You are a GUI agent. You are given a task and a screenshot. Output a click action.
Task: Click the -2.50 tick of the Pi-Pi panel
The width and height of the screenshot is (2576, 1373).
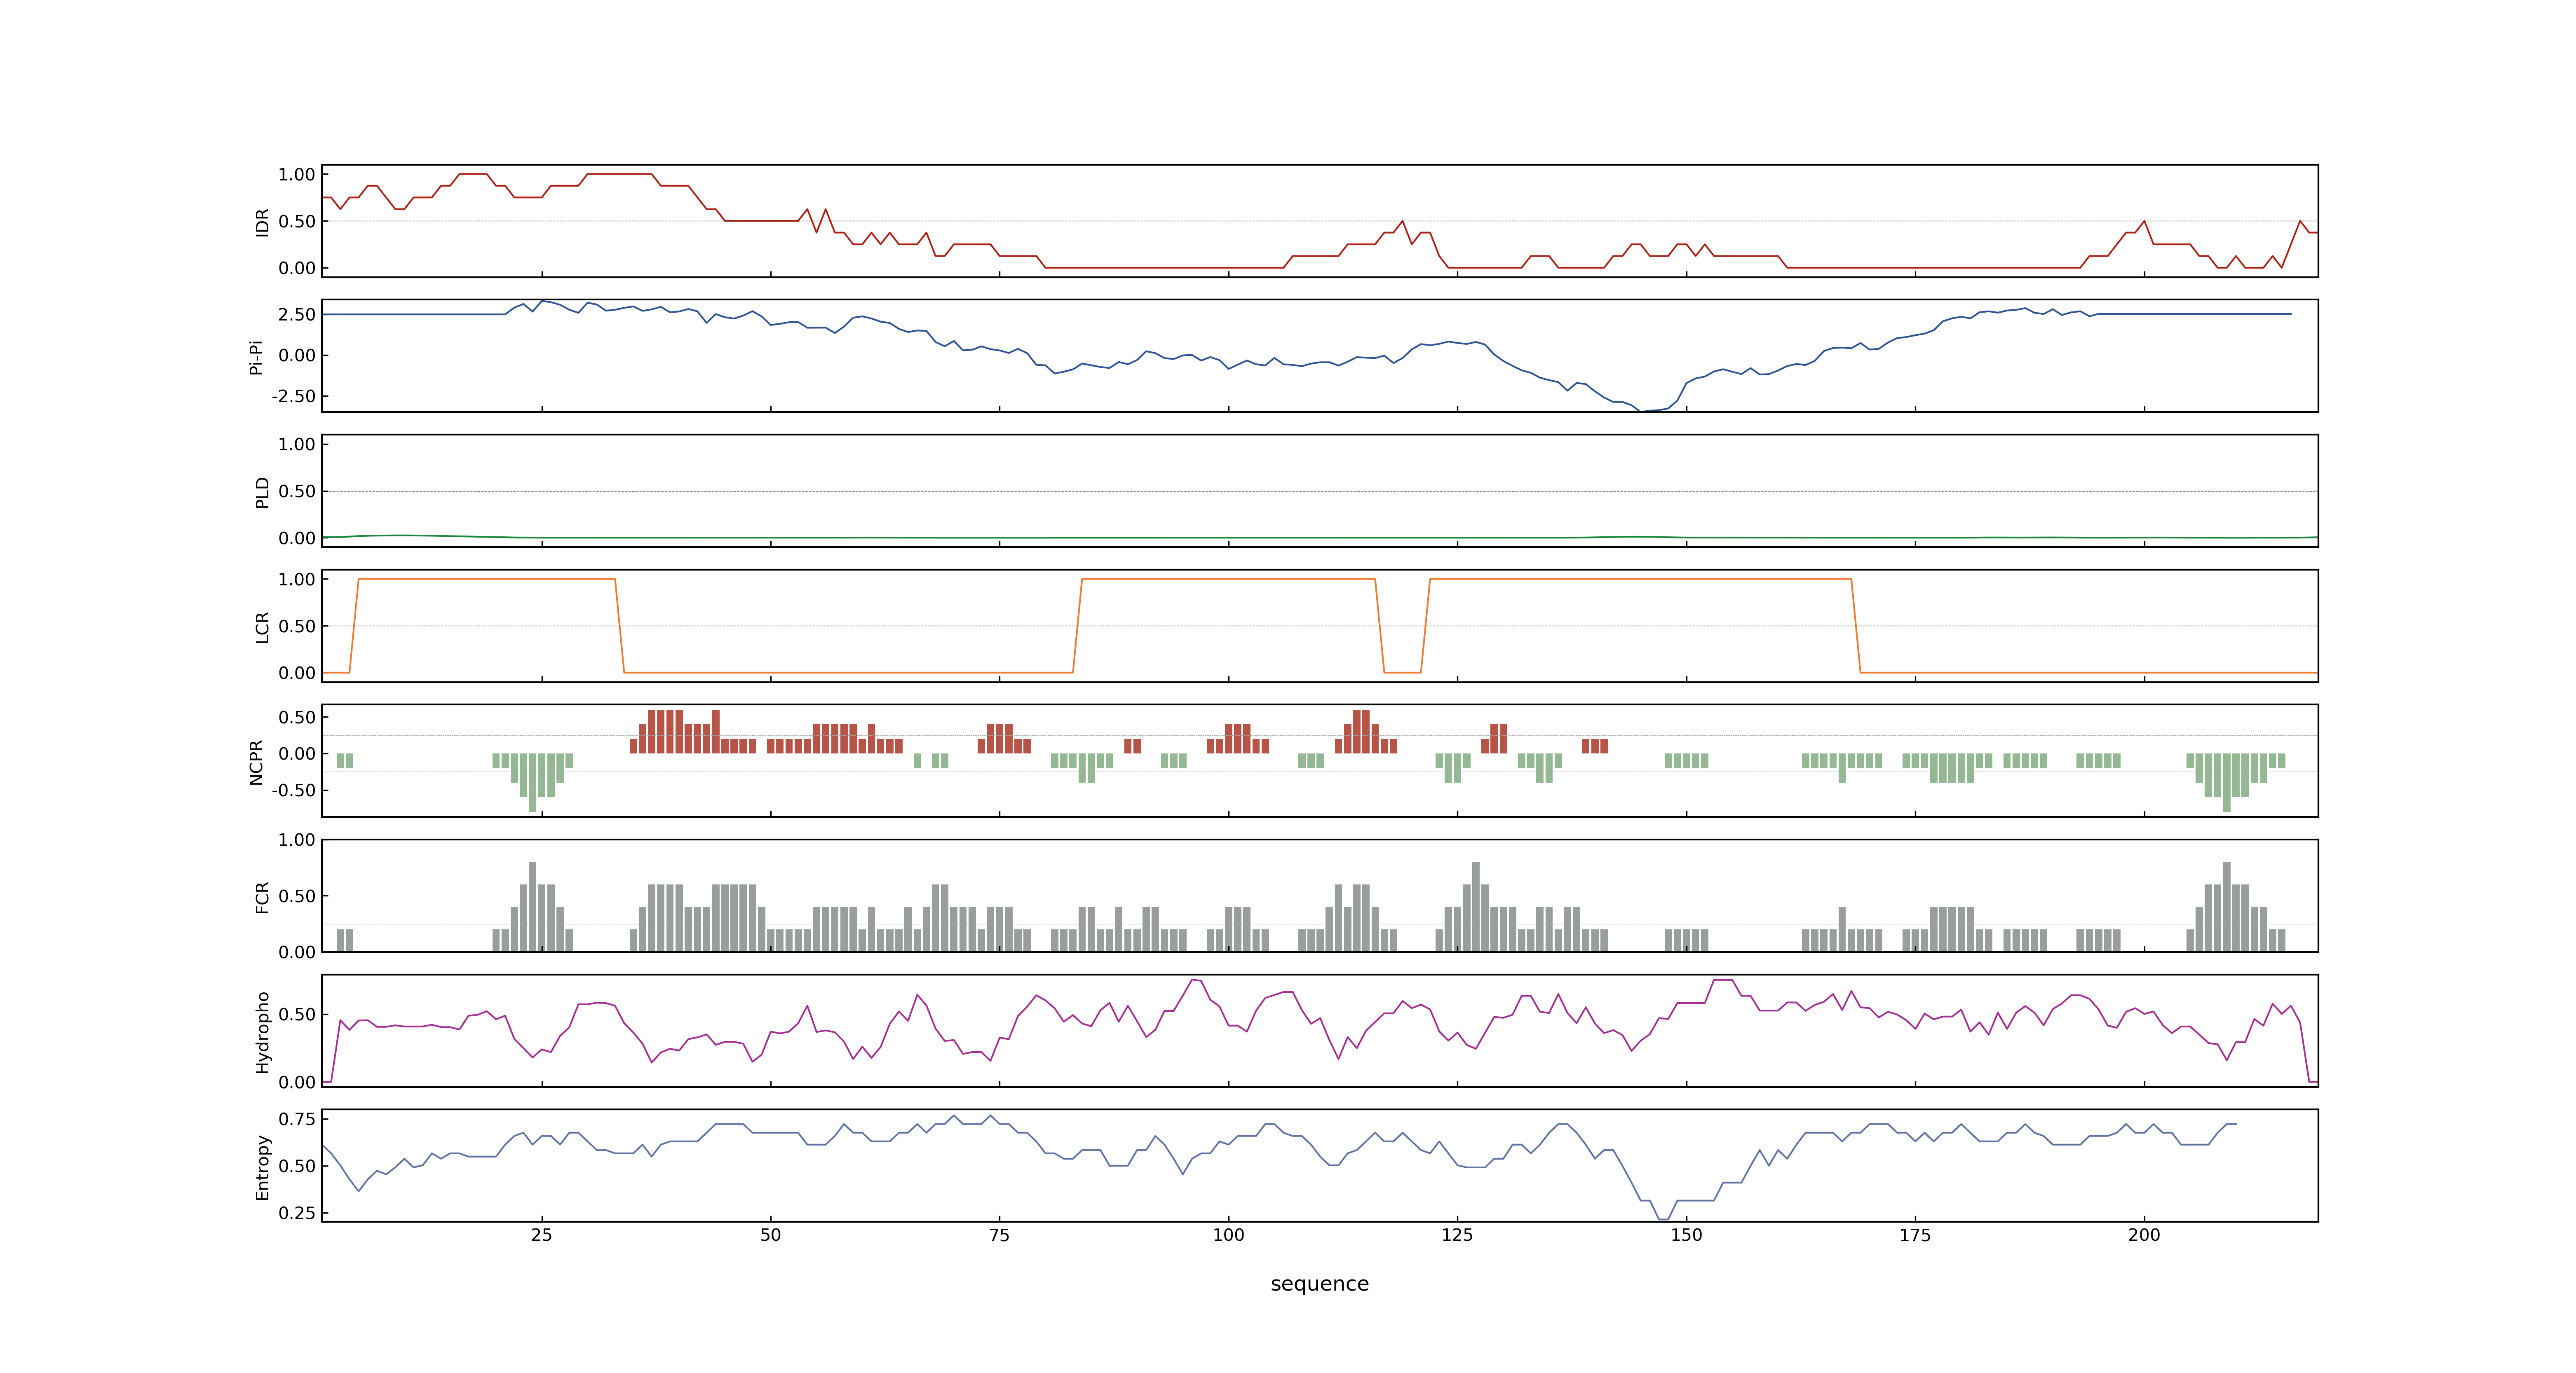(293, 397)
